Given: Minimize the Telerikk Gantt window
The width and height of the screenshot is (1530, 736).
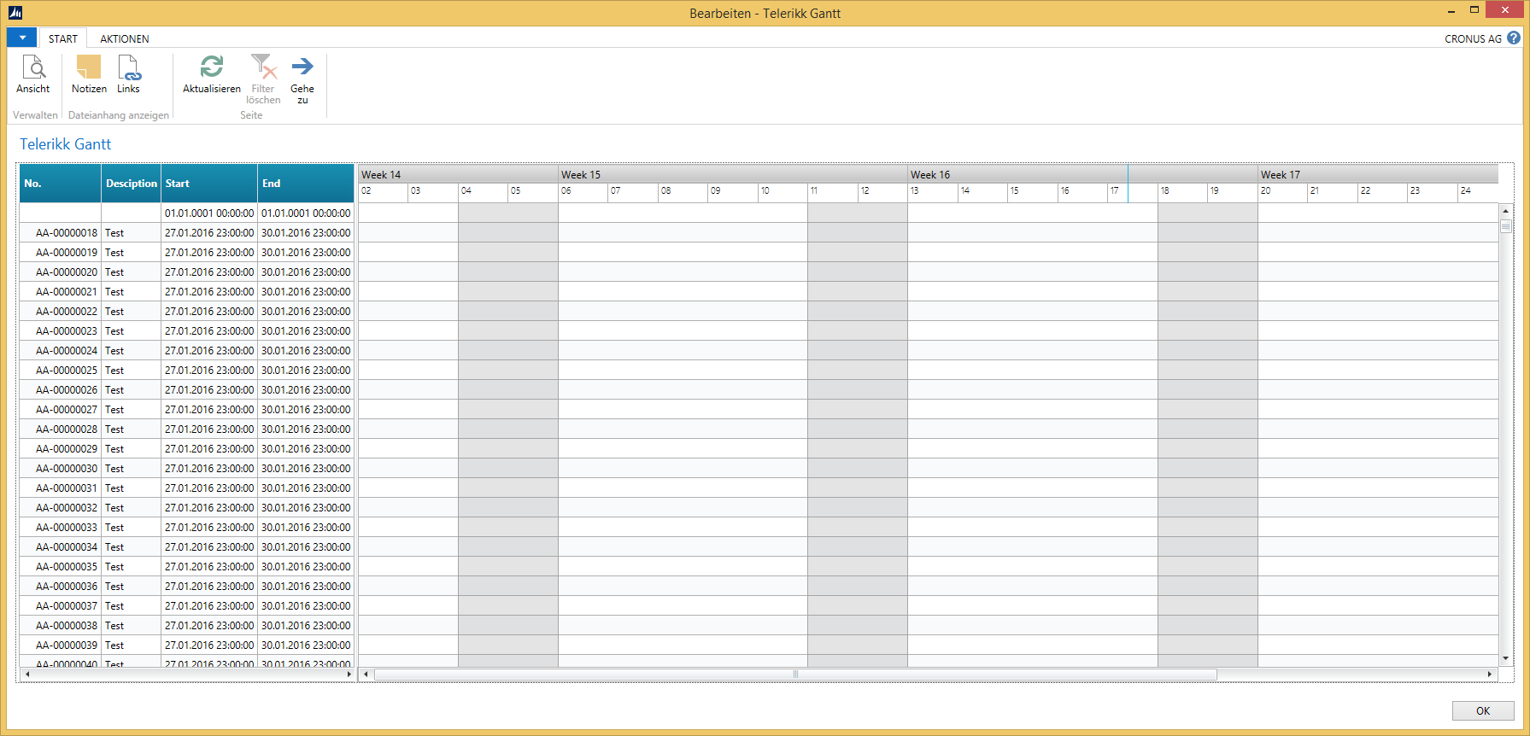Looking at the screenshot, I should tap(1451, 11).
